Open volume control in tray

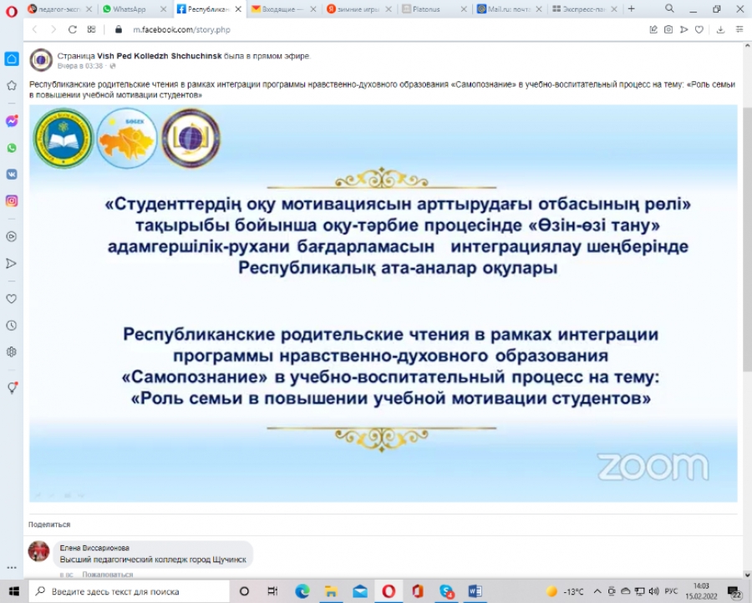point(653,591)
